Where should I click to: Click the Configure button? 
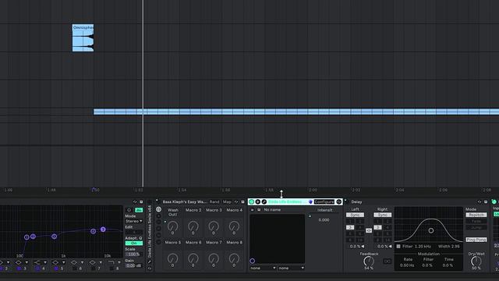[324, 201]
